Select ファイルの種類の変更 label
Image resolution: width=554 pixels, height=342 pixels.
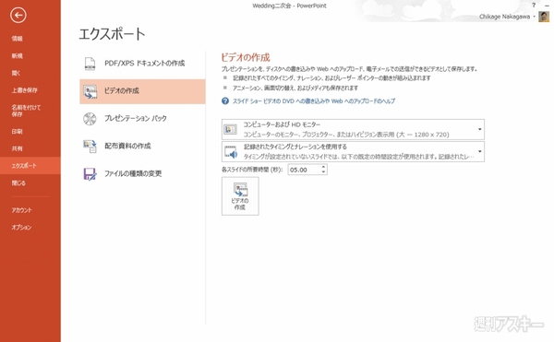pyautogui.click(x=133, y=173)
